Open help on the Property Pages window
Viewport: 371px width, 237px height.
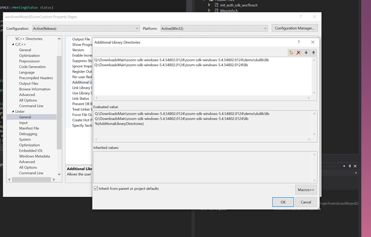click(x=301, y=17)
